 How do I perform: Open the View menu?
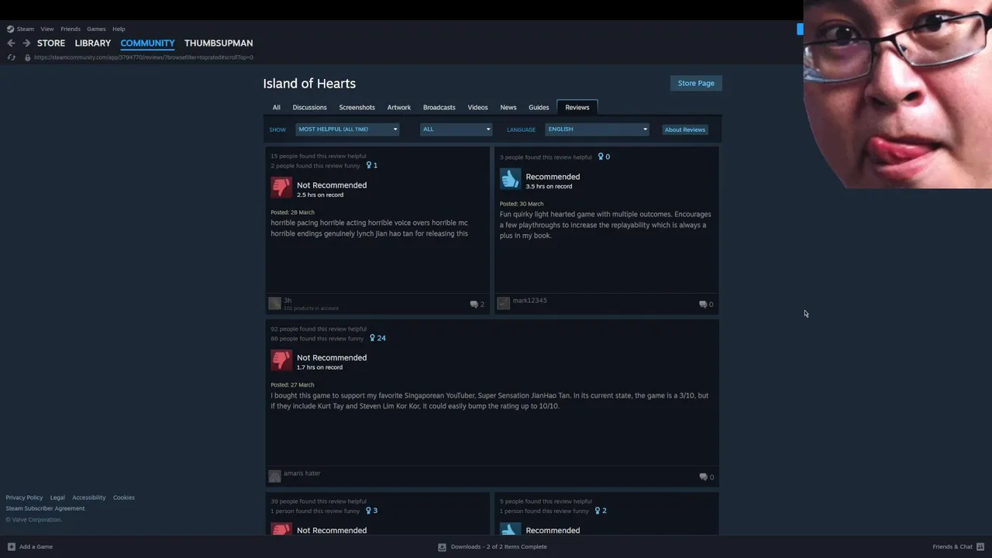tap(47, 29)
